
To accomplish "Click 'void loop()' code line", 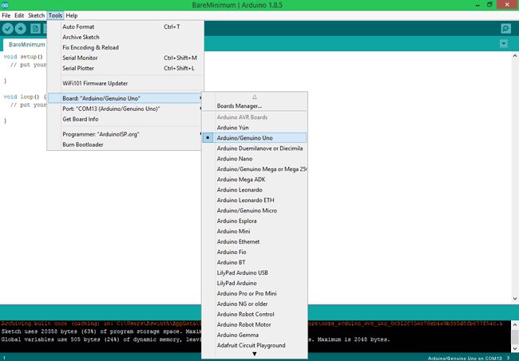I will click(x=25, y=97).
